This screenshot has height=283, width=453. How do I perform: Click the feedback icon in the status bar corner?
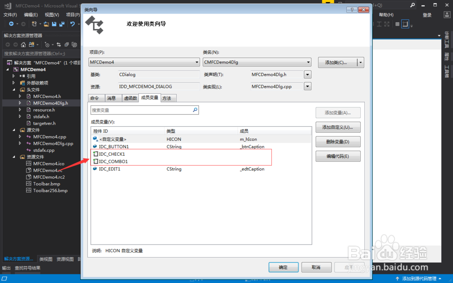pyautogui.click(x=5, y=278)
